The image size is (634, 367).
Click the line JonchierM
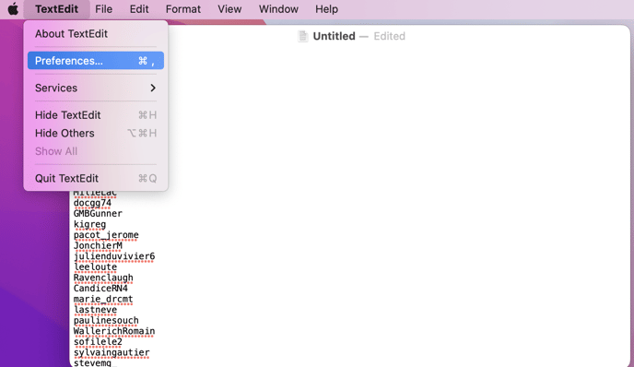pos(98,245)
